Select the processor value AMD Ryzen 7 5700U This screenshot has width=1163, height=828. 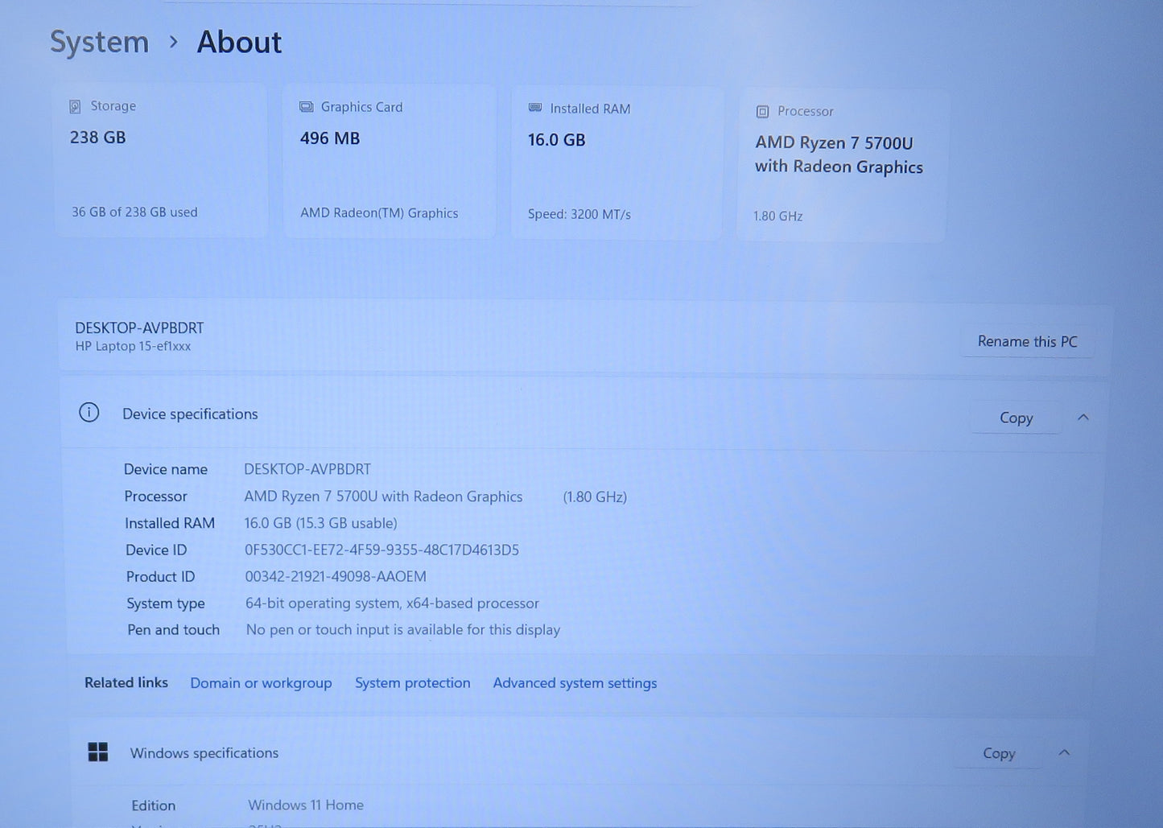click(383, 496)
